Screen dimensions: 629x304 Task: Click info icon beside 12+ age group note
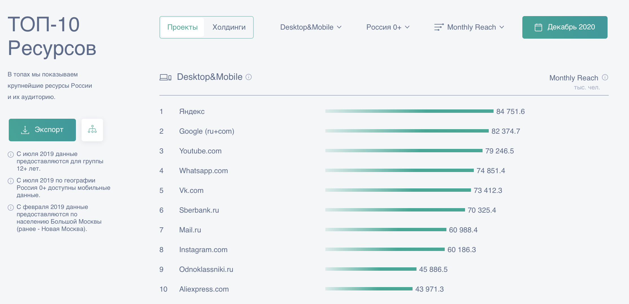click(x=11, y=154)
